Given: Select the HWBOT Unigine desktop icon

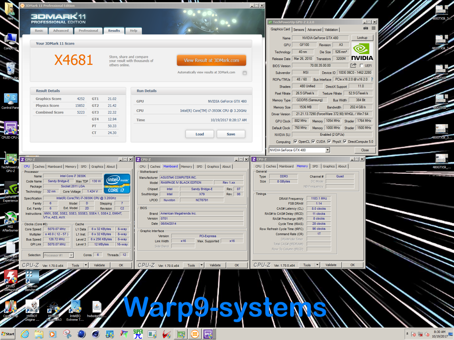Looking at the screenshot, I should click(32, 311).
